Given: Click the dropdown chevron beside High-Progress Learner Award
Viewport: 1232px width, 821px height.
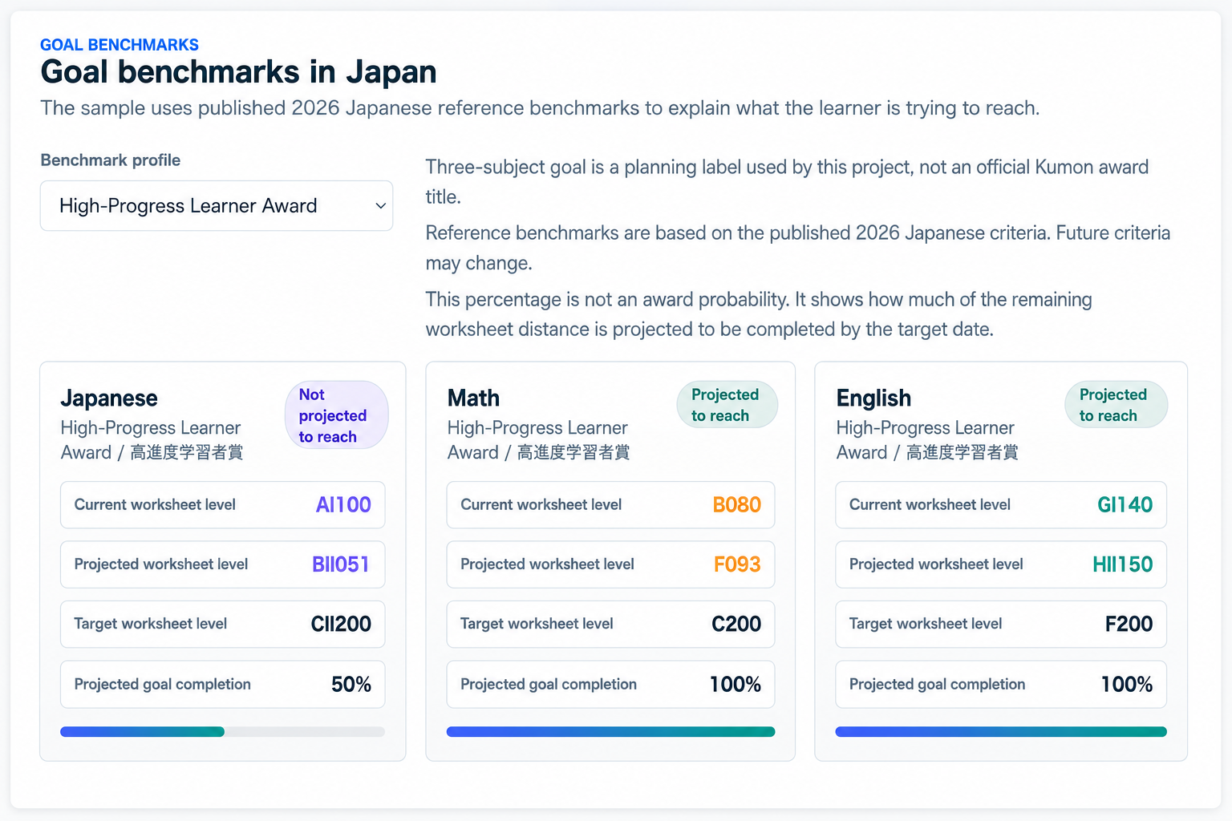Looking at the screenshot, I should 380,206.
